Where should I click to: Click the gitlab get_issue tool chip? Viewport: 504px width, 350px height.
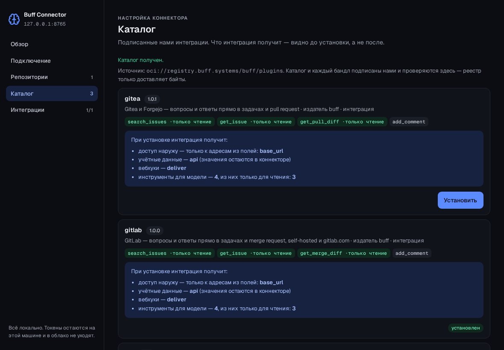pos(256,253)
